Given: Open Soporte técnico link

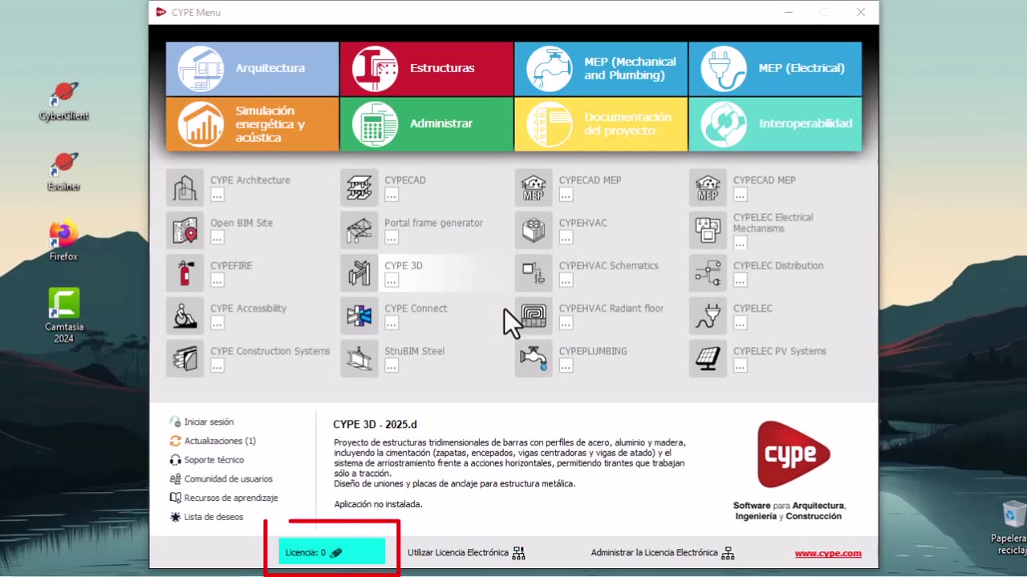Looking at the screenshot, I should pyautogui.click(x=207, y=460).
